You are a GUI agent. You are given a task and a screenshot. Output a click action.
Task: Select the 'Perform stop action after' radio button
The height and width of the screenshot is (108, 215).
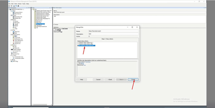78,44
